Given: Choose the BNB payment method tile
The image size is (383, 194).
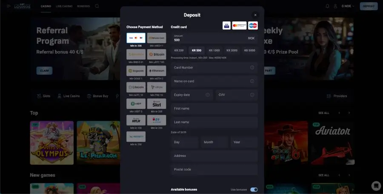Looking at the screenshot, I should (136, 54).
